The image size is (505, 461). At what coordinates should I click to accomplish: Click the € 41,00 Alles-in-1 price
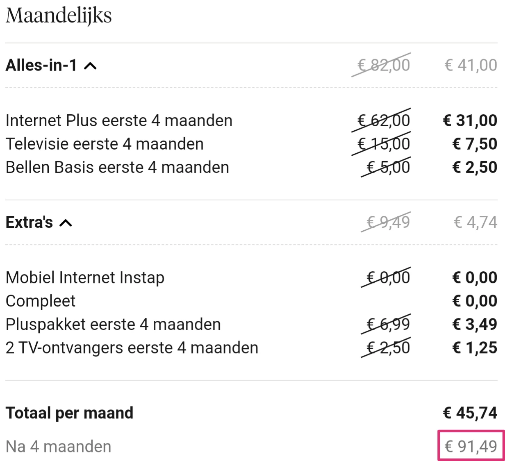coord(471,65)
